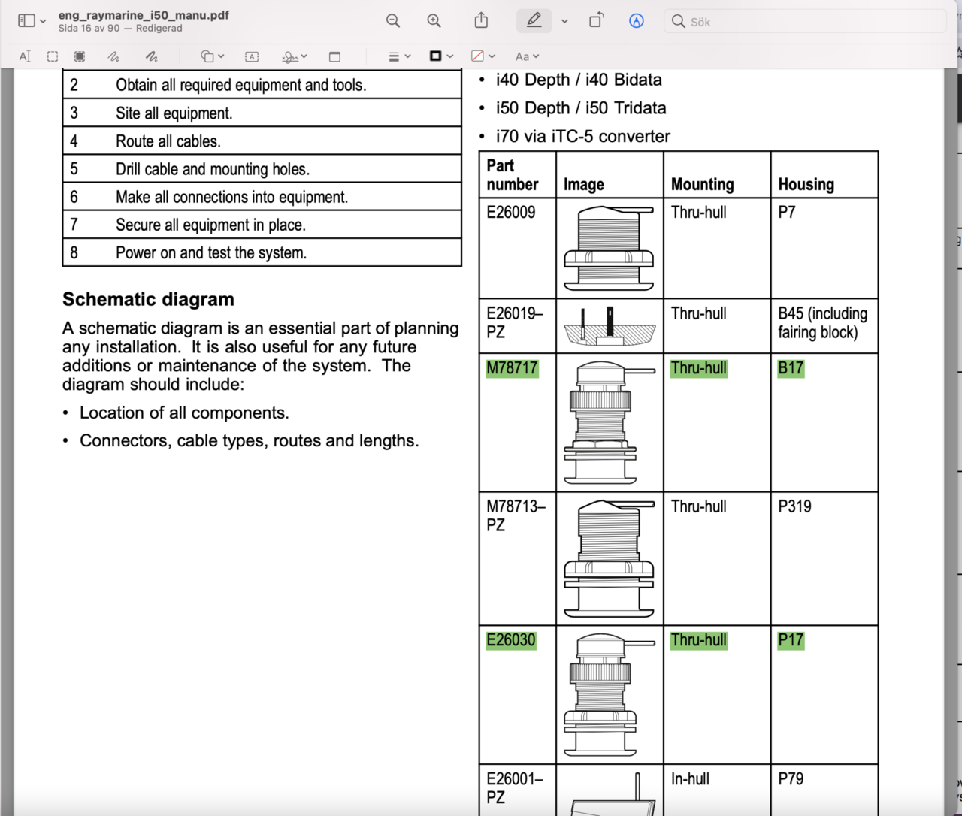The width and height of the screenshot is (962, 816).
Task: Open the line style dropdown
Action: [x=399, y=56]
